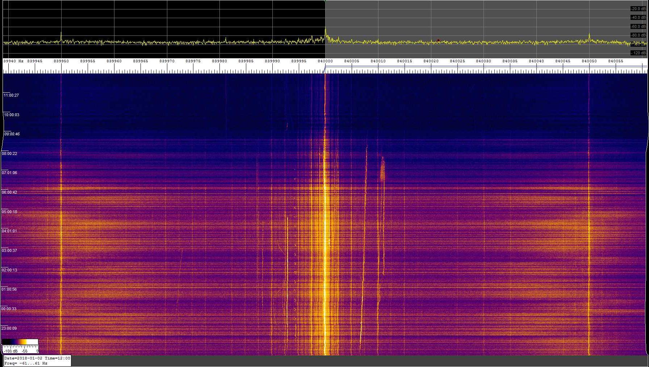Image resolution: width=649 pixels, height=367 pixels.
Task: Click the 839950 frequency label
Action: click(61, 61)
